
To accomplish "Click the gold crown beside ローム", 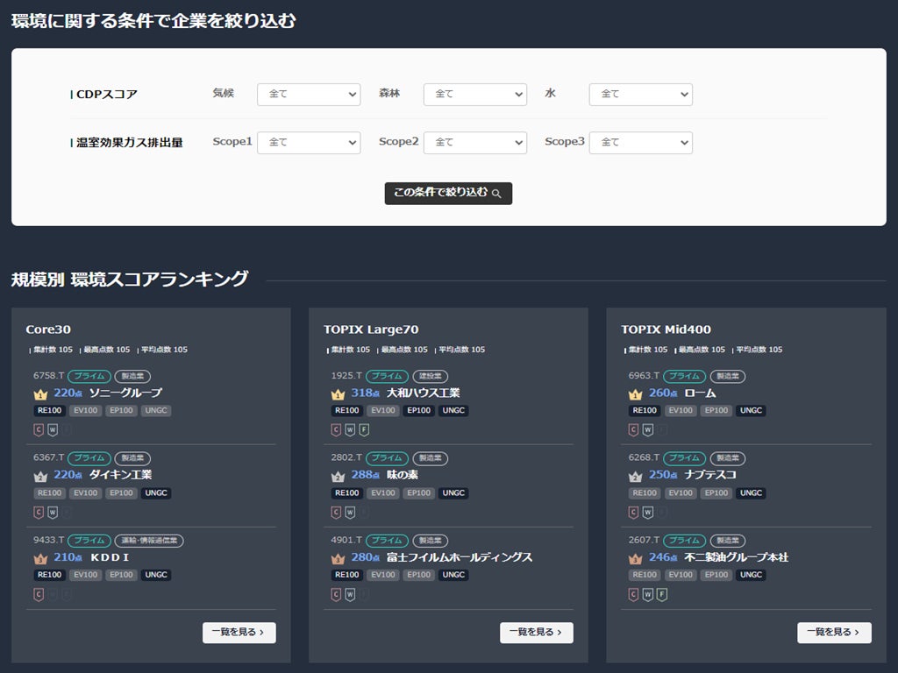I will 635,394.
